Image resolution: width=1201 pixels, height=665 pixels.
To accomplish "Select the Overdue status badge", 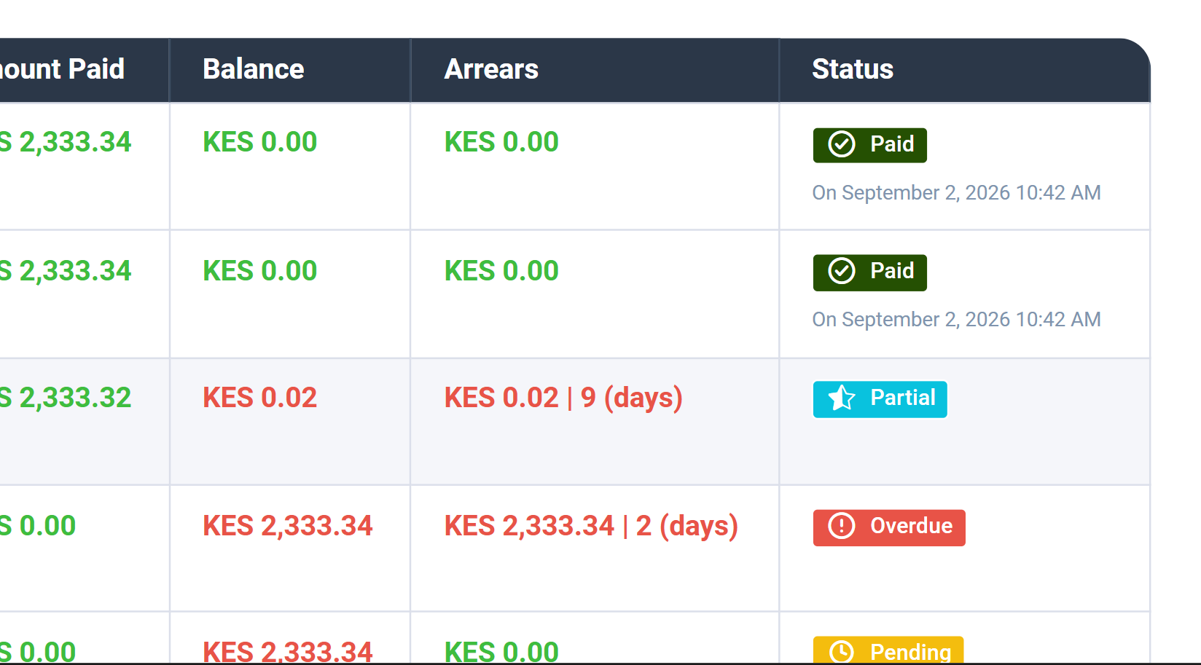I will [x=889, y=527].
